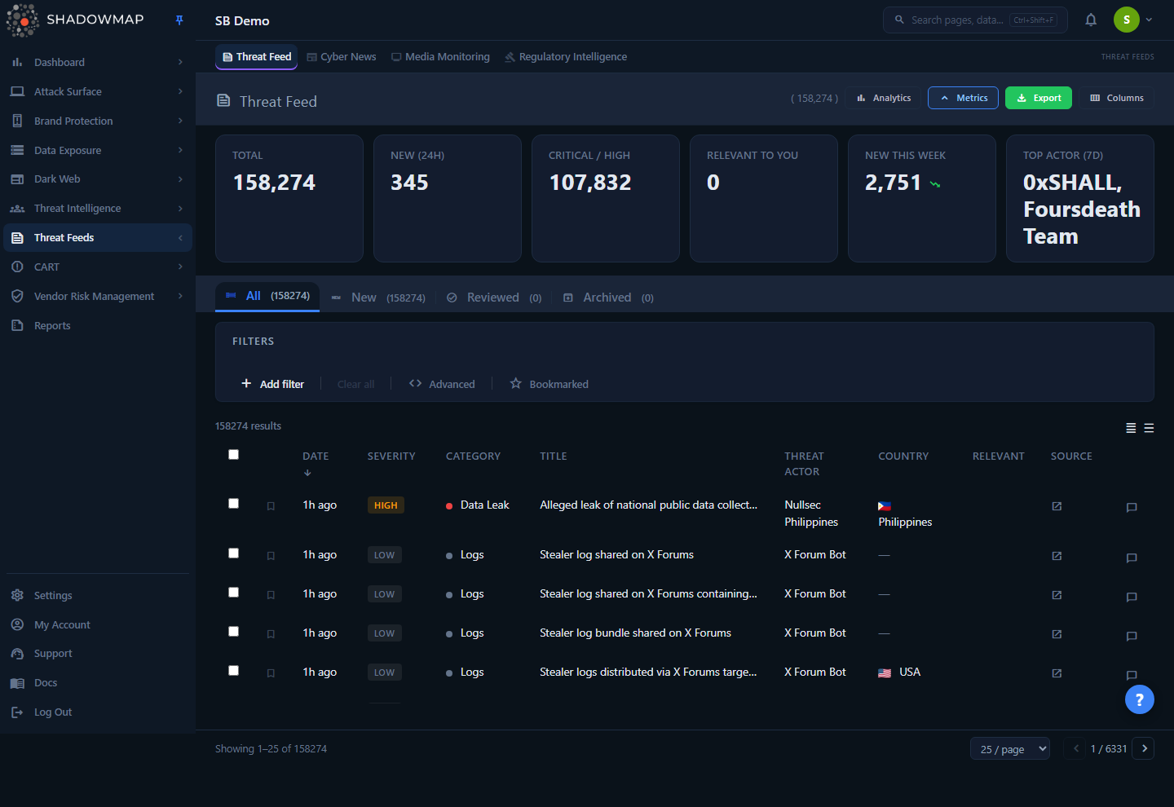This screenshot has width=1174, height=807.
Task: Show the Archived feed tab
Action: [x=608, y=298]
